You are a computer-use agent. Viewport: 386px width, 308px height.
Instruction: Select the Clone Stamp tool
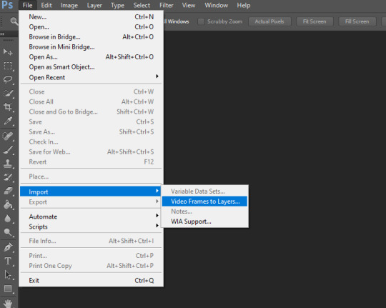[8, 164]
